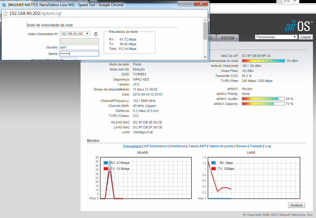This screenshot has width=316, height=218.
Task: Click the airMAX status Ativado
Action: (x=247, y=89)
